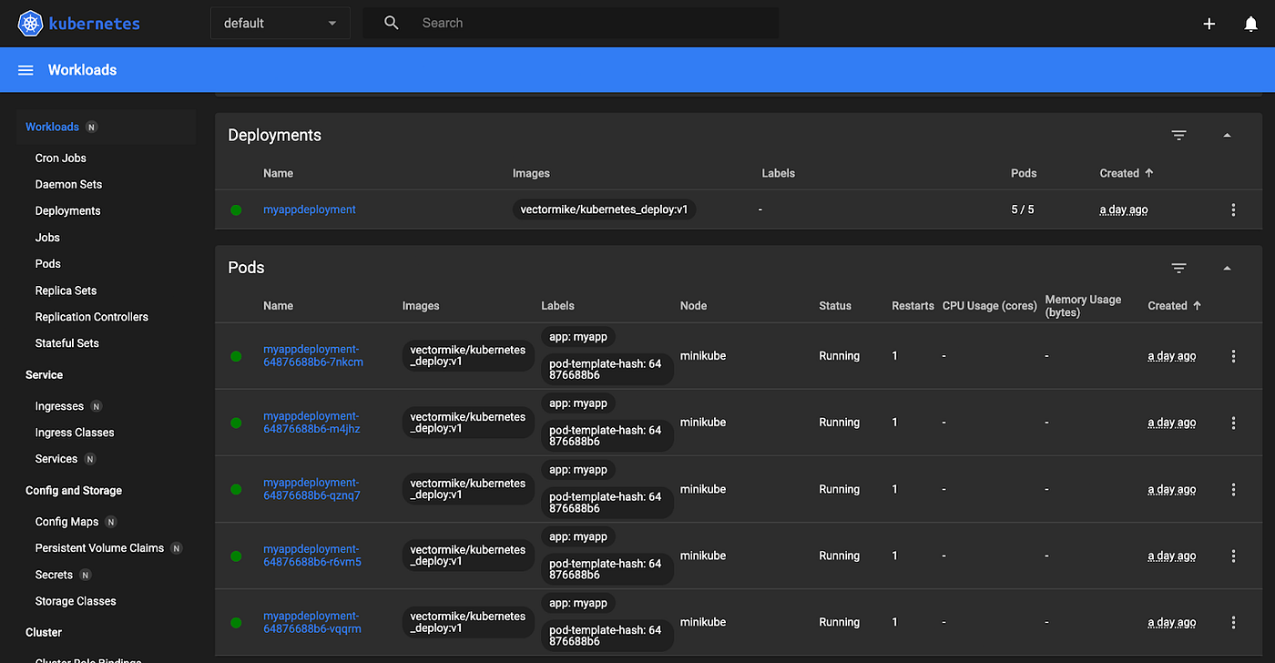Click the vectormike/kubernetes_deploy:v1 image chip in Deployments
1275x663 pixels.
(604, 209)
